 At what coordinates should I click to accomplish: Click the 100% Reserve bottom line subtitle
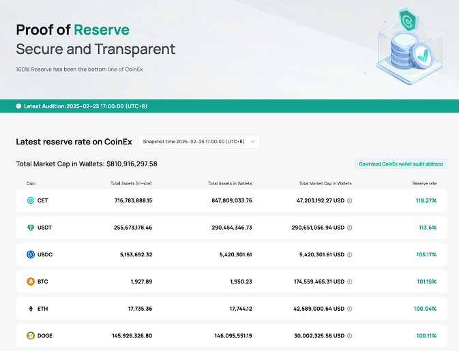[x=79, y=70]
